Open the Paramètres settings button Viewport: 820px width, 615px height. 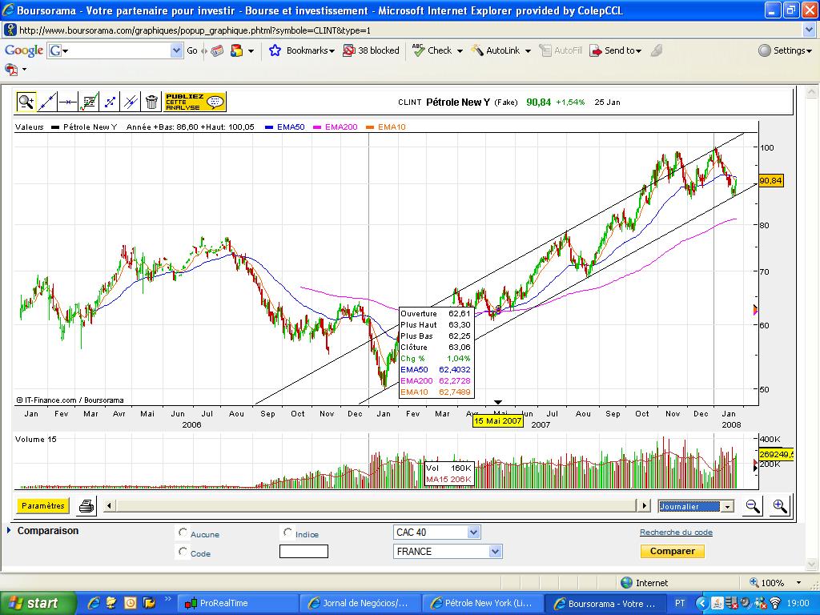click(43, 506)
